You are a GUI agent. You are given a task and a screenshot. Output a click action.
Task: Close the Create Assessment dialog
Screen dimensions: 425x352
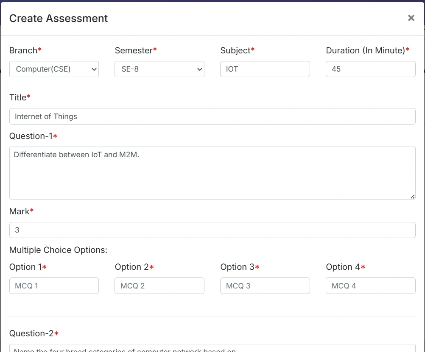[411, 18]
